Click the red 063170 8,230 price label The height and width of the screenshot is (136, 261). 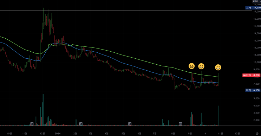tap(251, 75)
